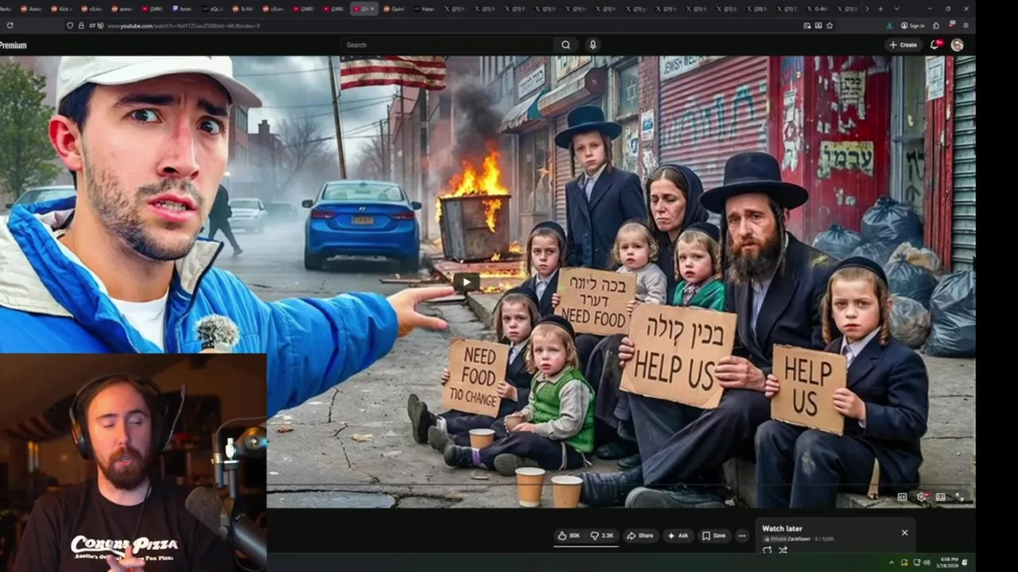The height and width of the screenshot is (572, 1018).
Task: Close the active YouTube browser tab
Action: pyautogui.click(x=372, y=9)
